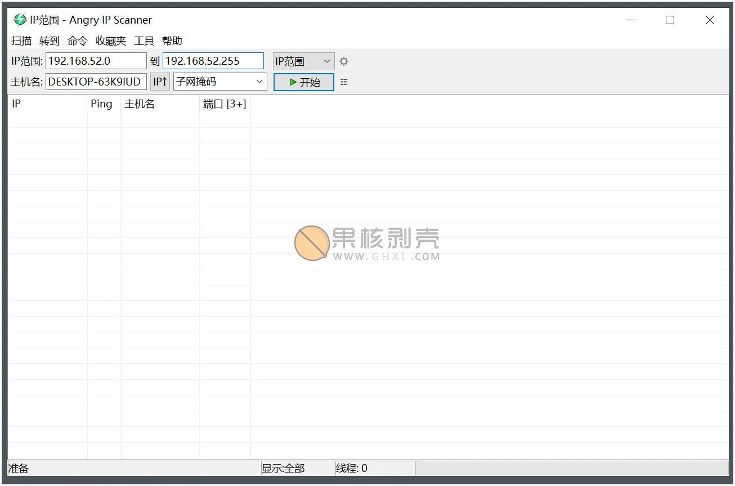Click the 主机名 column header
Image resolution: width=735 pixels, height=486 pixels.
(160, 103)
